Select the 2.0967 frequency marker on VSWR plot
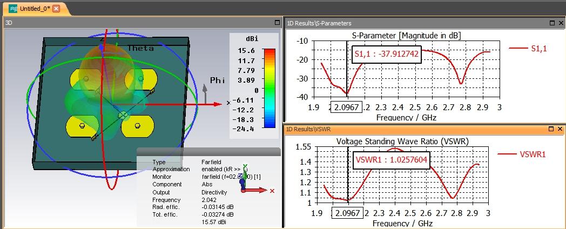The width and height of the screenshot is (566, 229). click(x=348, y=213)
